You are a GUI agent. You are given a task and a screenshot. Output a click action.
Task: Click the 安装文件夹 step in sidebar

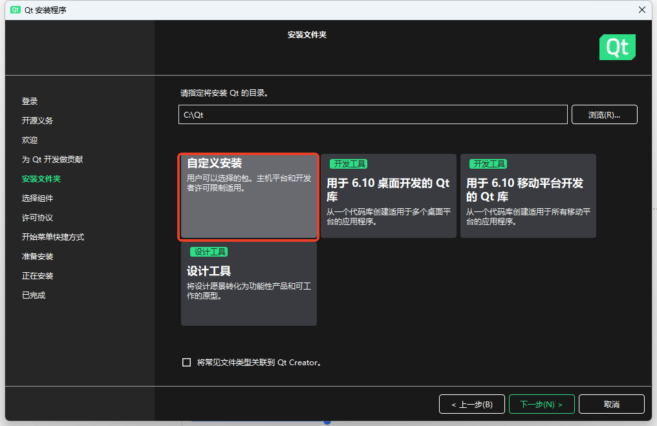(x=41, y=179)
